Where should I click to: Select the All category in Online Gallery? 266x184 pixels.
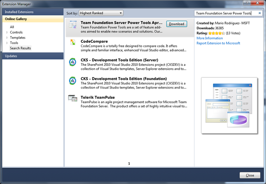point(12,27)
